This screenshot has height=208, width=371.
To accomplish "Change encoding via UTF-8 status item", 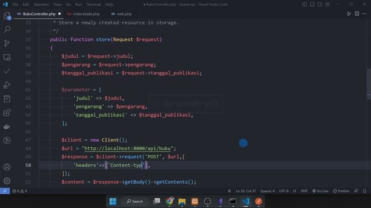I will point(283,191).
